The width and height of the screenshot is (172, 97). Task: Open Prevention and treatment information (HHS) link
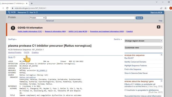pos(107,32)
